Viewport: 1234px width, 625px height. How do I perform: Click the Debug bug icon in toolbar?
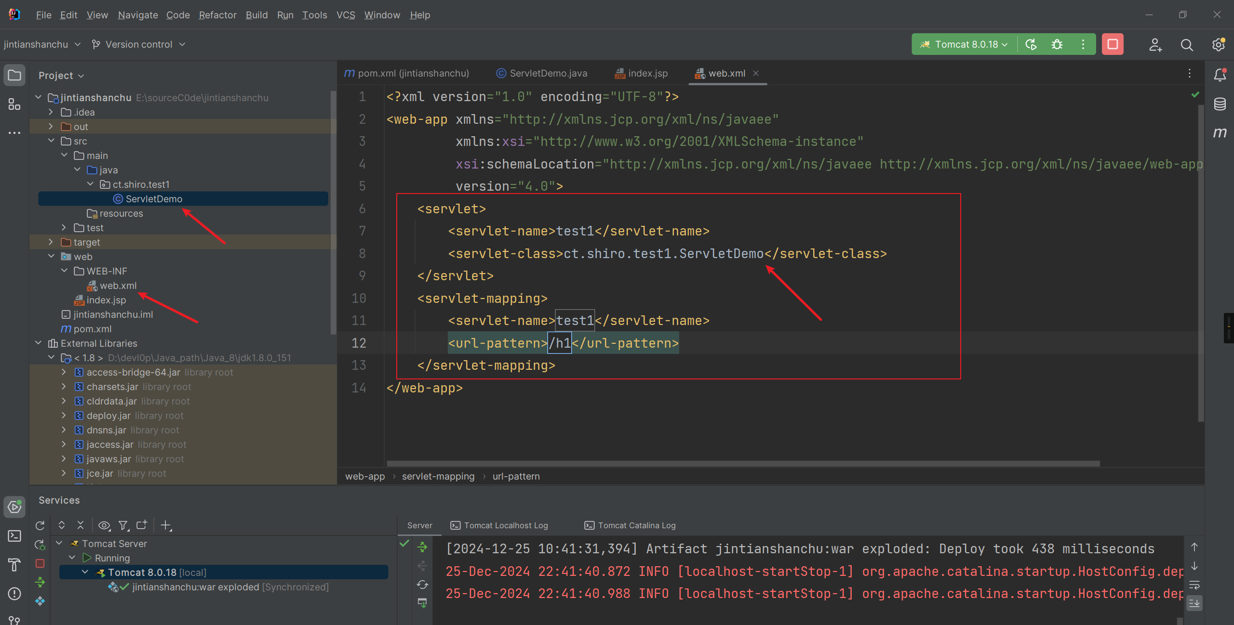pos(1057,44)
